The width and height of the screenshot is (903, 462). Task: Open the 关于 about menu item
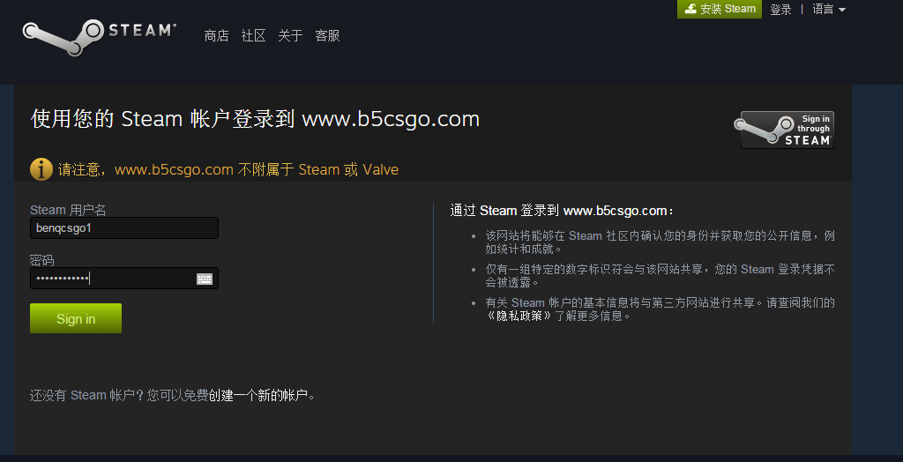(x=290, y=36)
